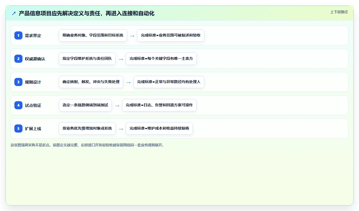Select the step 5 number badge

pyautogui.click(x=18, y=128)
